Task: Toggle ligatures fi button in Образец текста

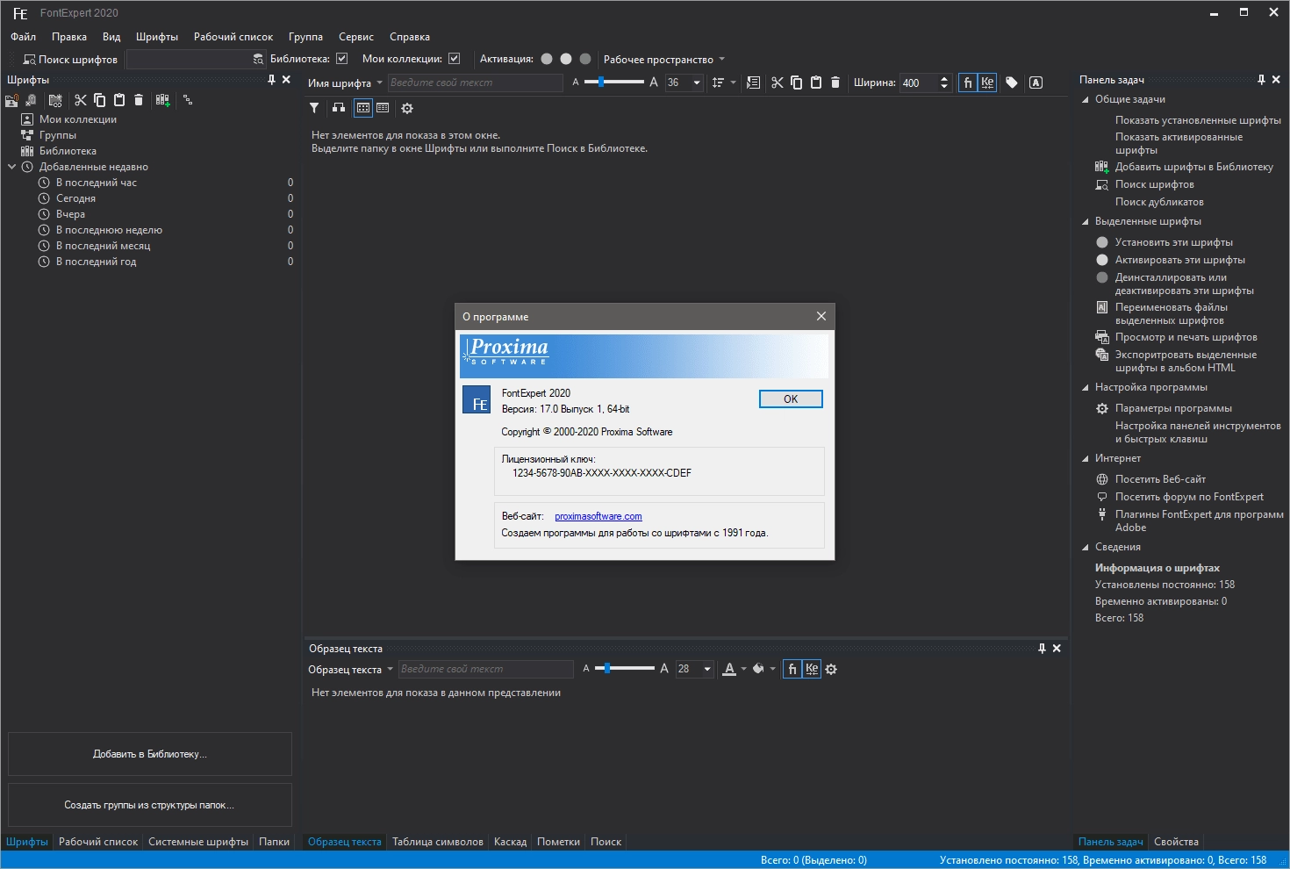Action: click(792, 669)
